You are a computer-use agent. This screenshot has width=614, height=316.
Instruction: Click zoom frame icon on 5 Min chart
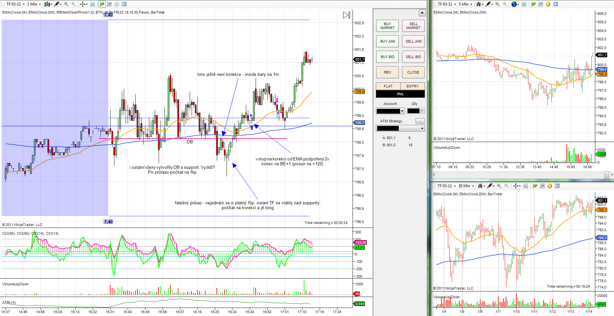pyautogui.click(x=524, y=4)
